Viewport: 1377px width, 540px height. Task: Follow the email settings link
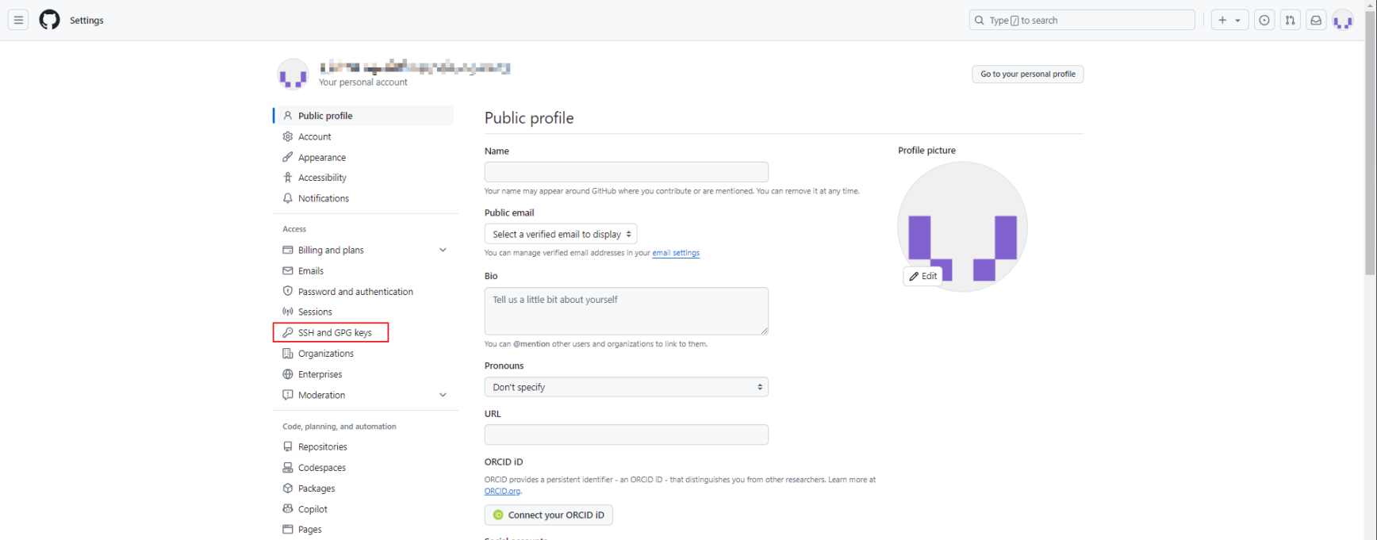pyautogui.click(x=676, y=253)
